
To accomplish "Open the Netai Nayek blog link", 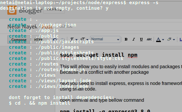I will [22, 27].
